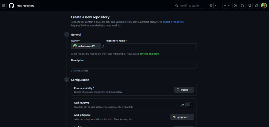Open the About ignoring files link

123,119
